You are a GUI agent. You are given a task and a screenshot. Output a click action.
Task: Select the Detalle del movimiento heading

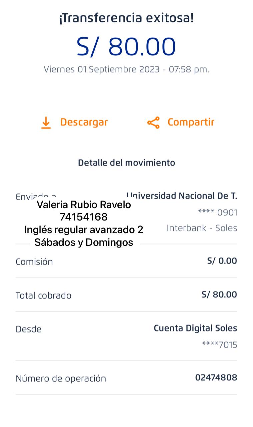point(126,163)
